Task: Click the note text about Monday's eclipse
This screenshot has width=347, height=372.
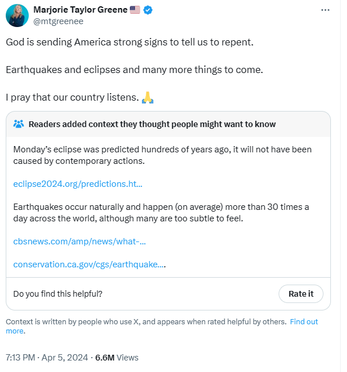Action: pyautogui.click(x=163, y=155)
